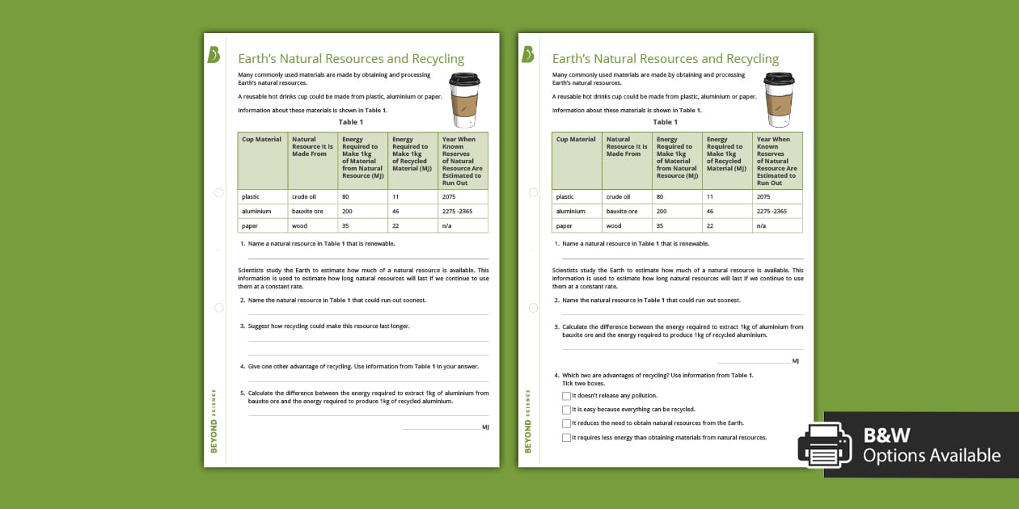Click the coffee cup image on the right page
Image resolution: width=1019 pixels, height=509 pixels.
pyautogui.click(x=779, y=99)
